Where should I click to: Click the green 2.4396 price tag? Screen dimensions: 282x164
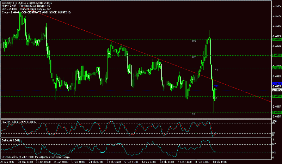277,97
